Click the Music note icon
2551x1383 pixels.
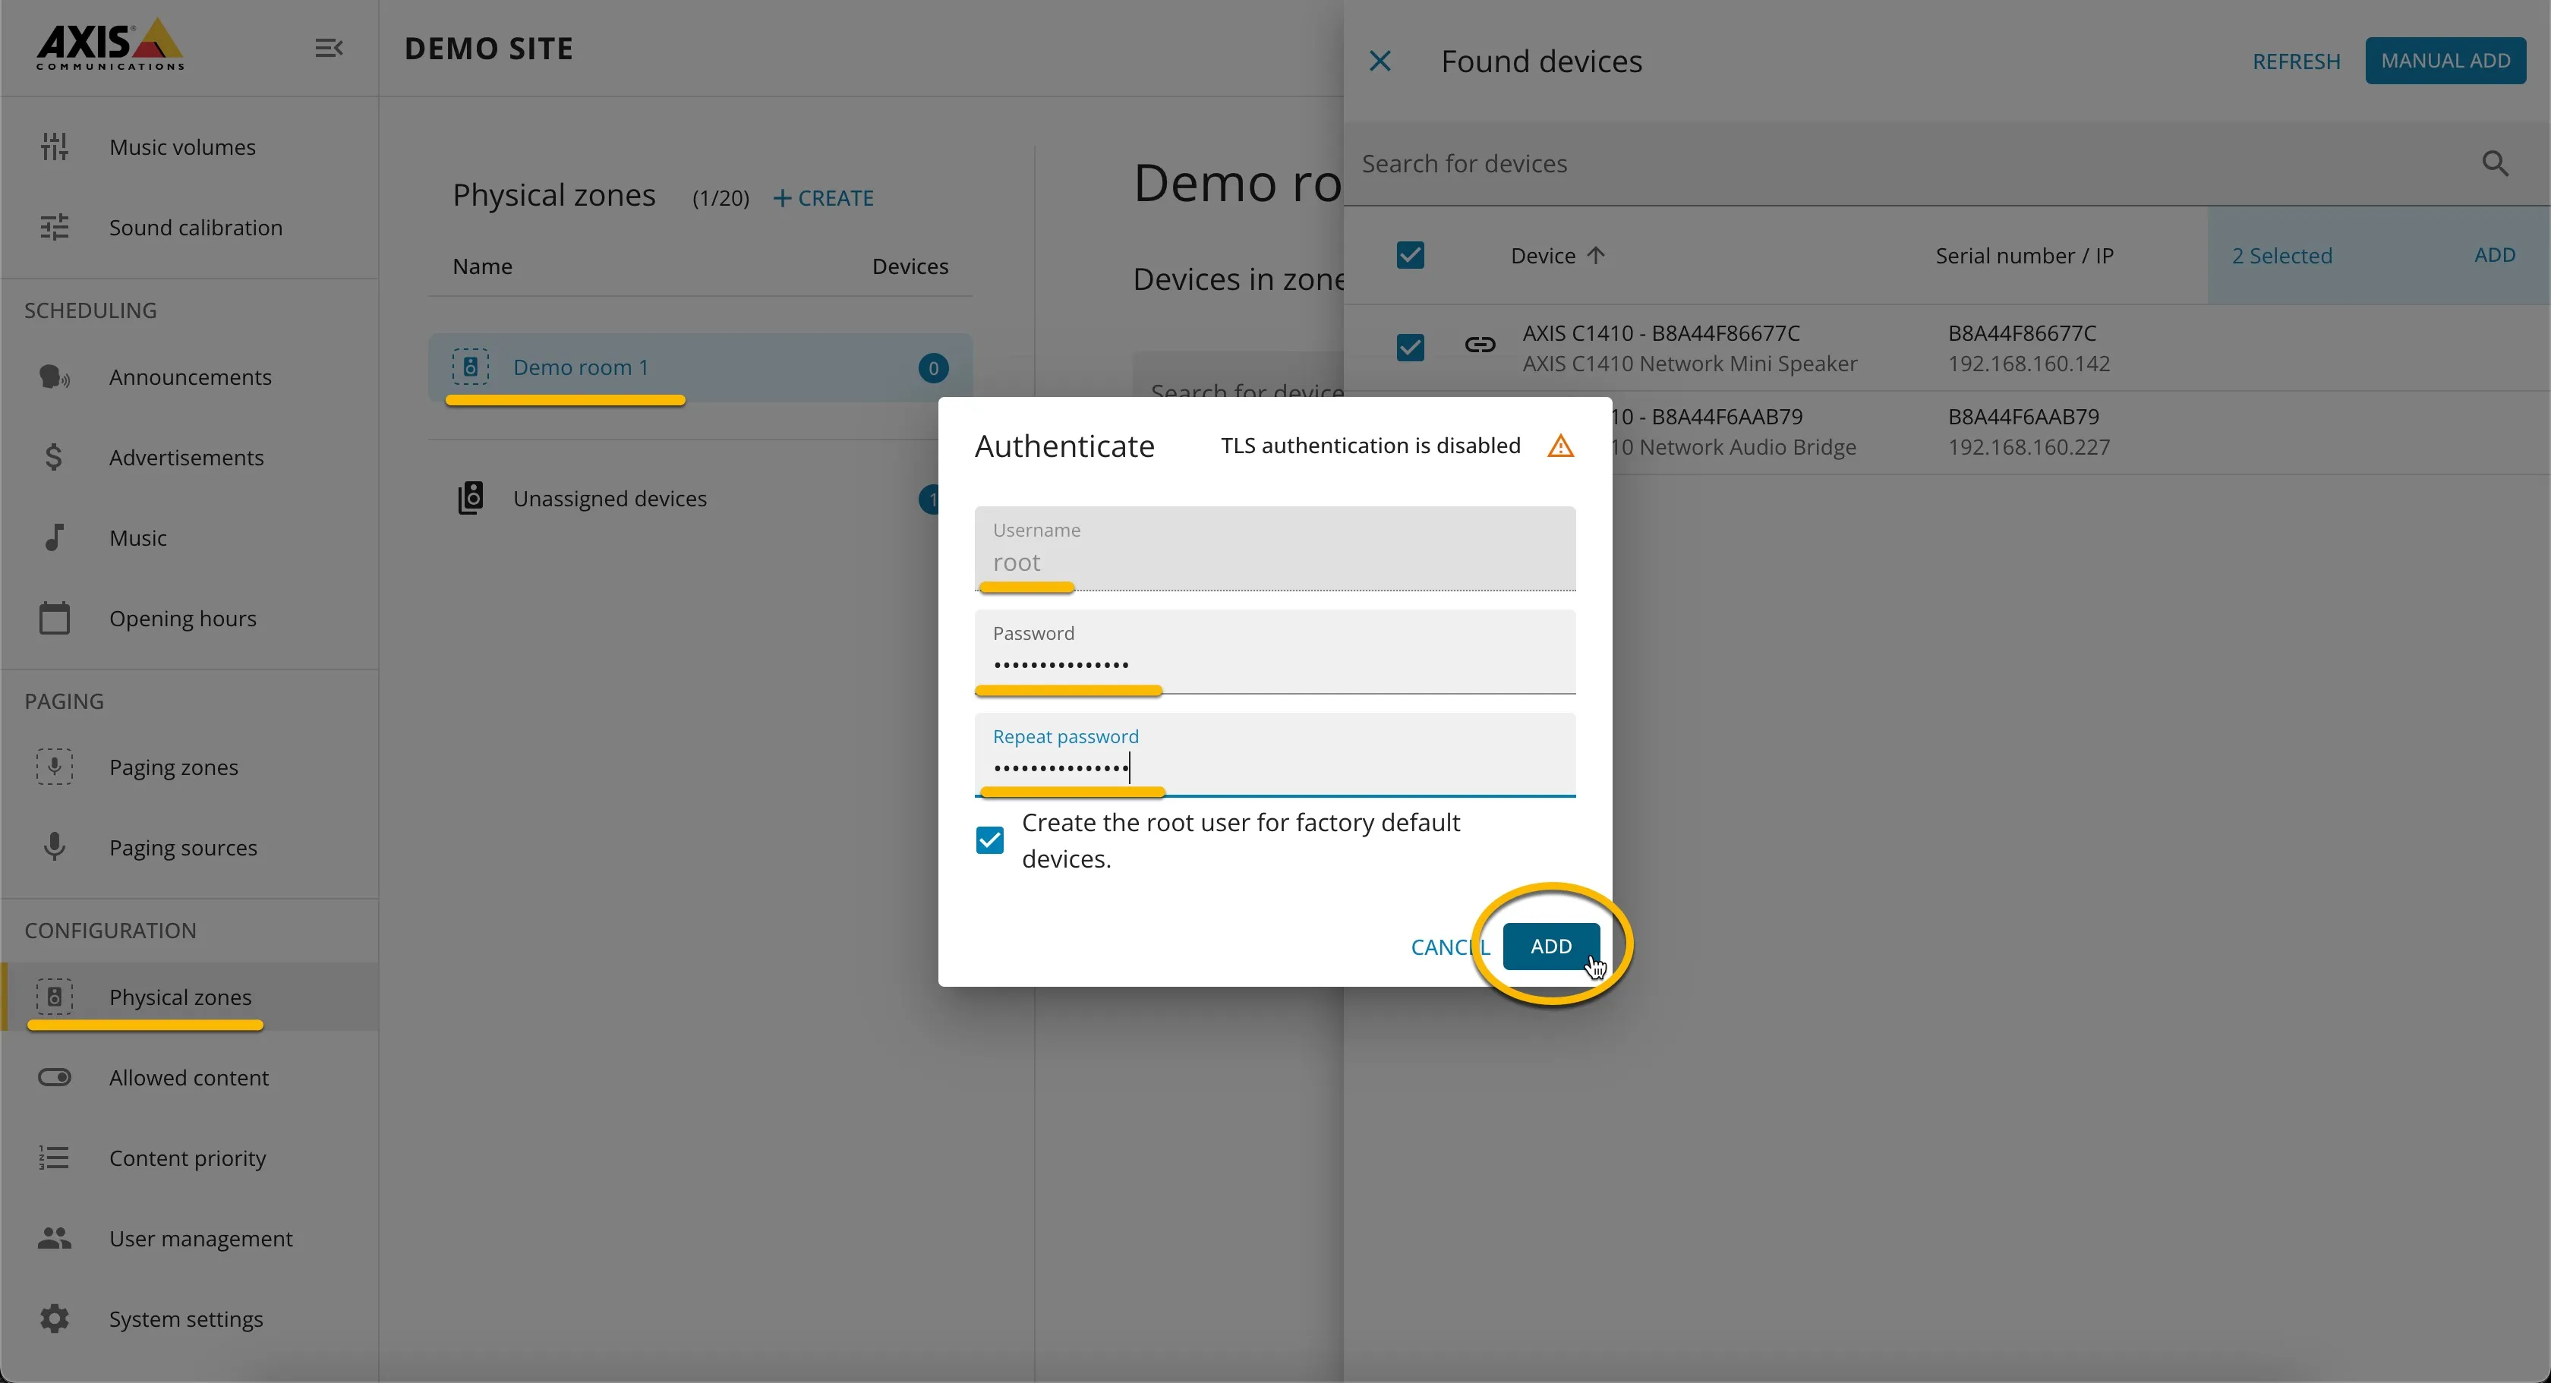coord(55,537)
